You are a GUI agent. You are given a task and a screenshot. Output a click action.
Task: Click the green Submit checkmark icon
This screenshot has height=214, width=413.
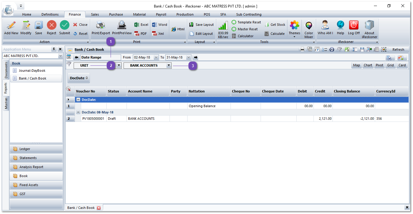pyautogui.click(x=64, y=26)
